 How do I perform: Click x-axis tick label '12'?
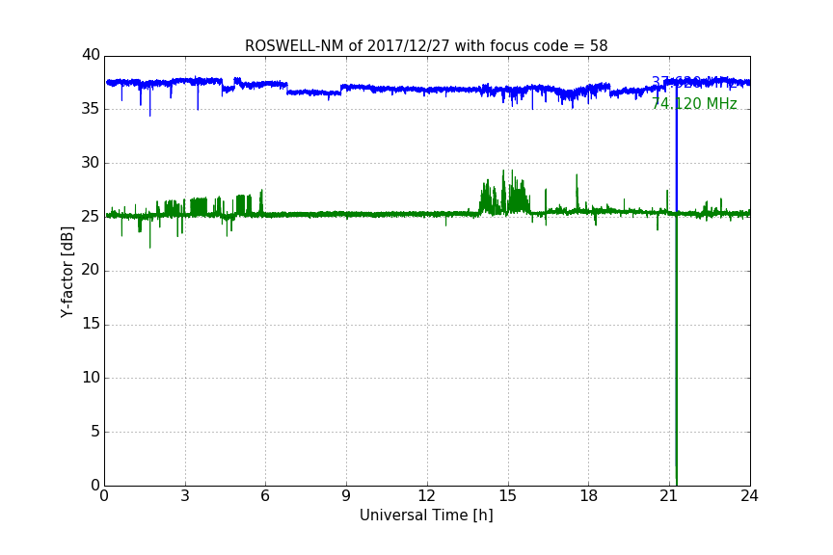(426, 496)
